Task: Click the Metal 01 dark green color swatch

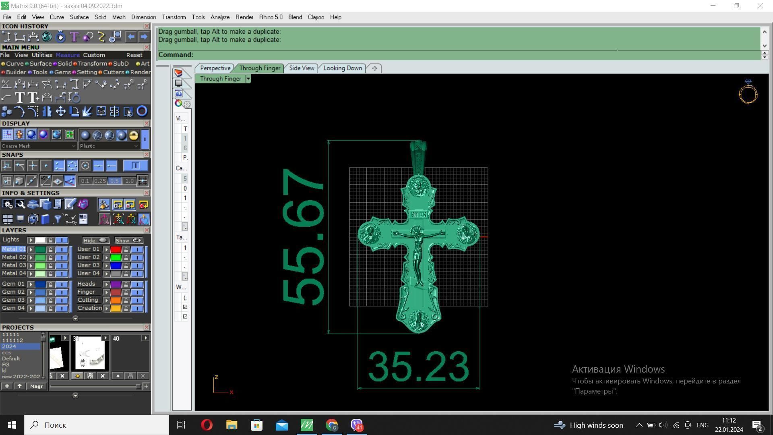Action: (40, 250)
